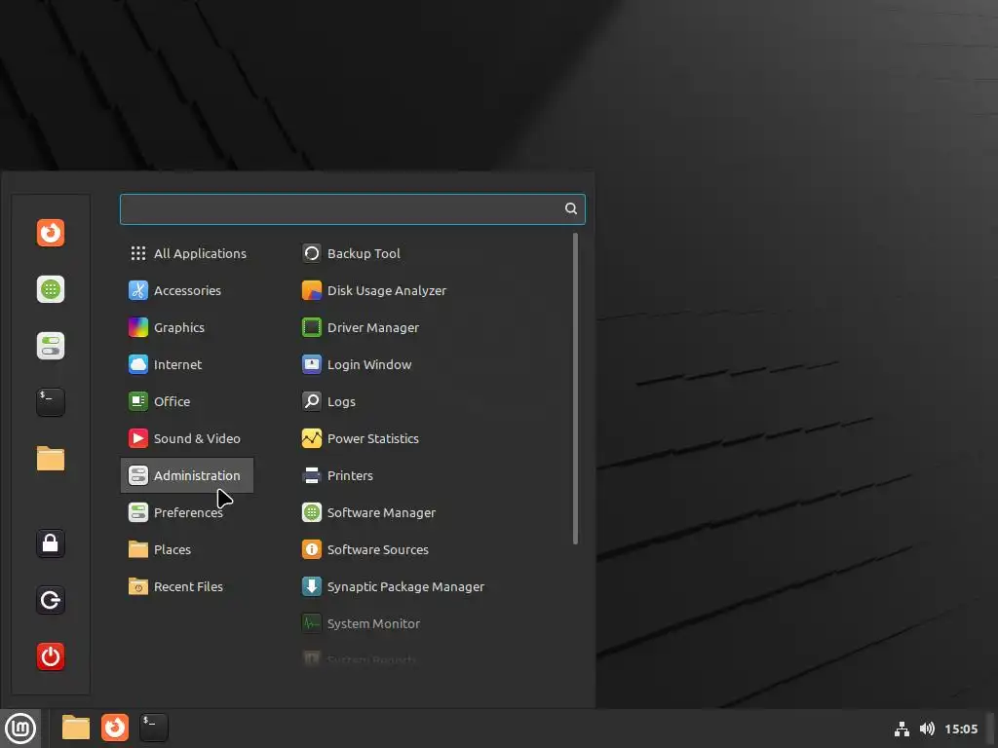The width and height of the screenshot is (998, 748).
Task: Select the Accessories category
Action: click(187, 290)
